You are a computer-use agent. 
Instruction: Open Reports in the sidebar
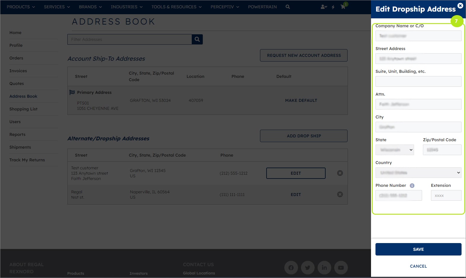[x=18, y=134]
